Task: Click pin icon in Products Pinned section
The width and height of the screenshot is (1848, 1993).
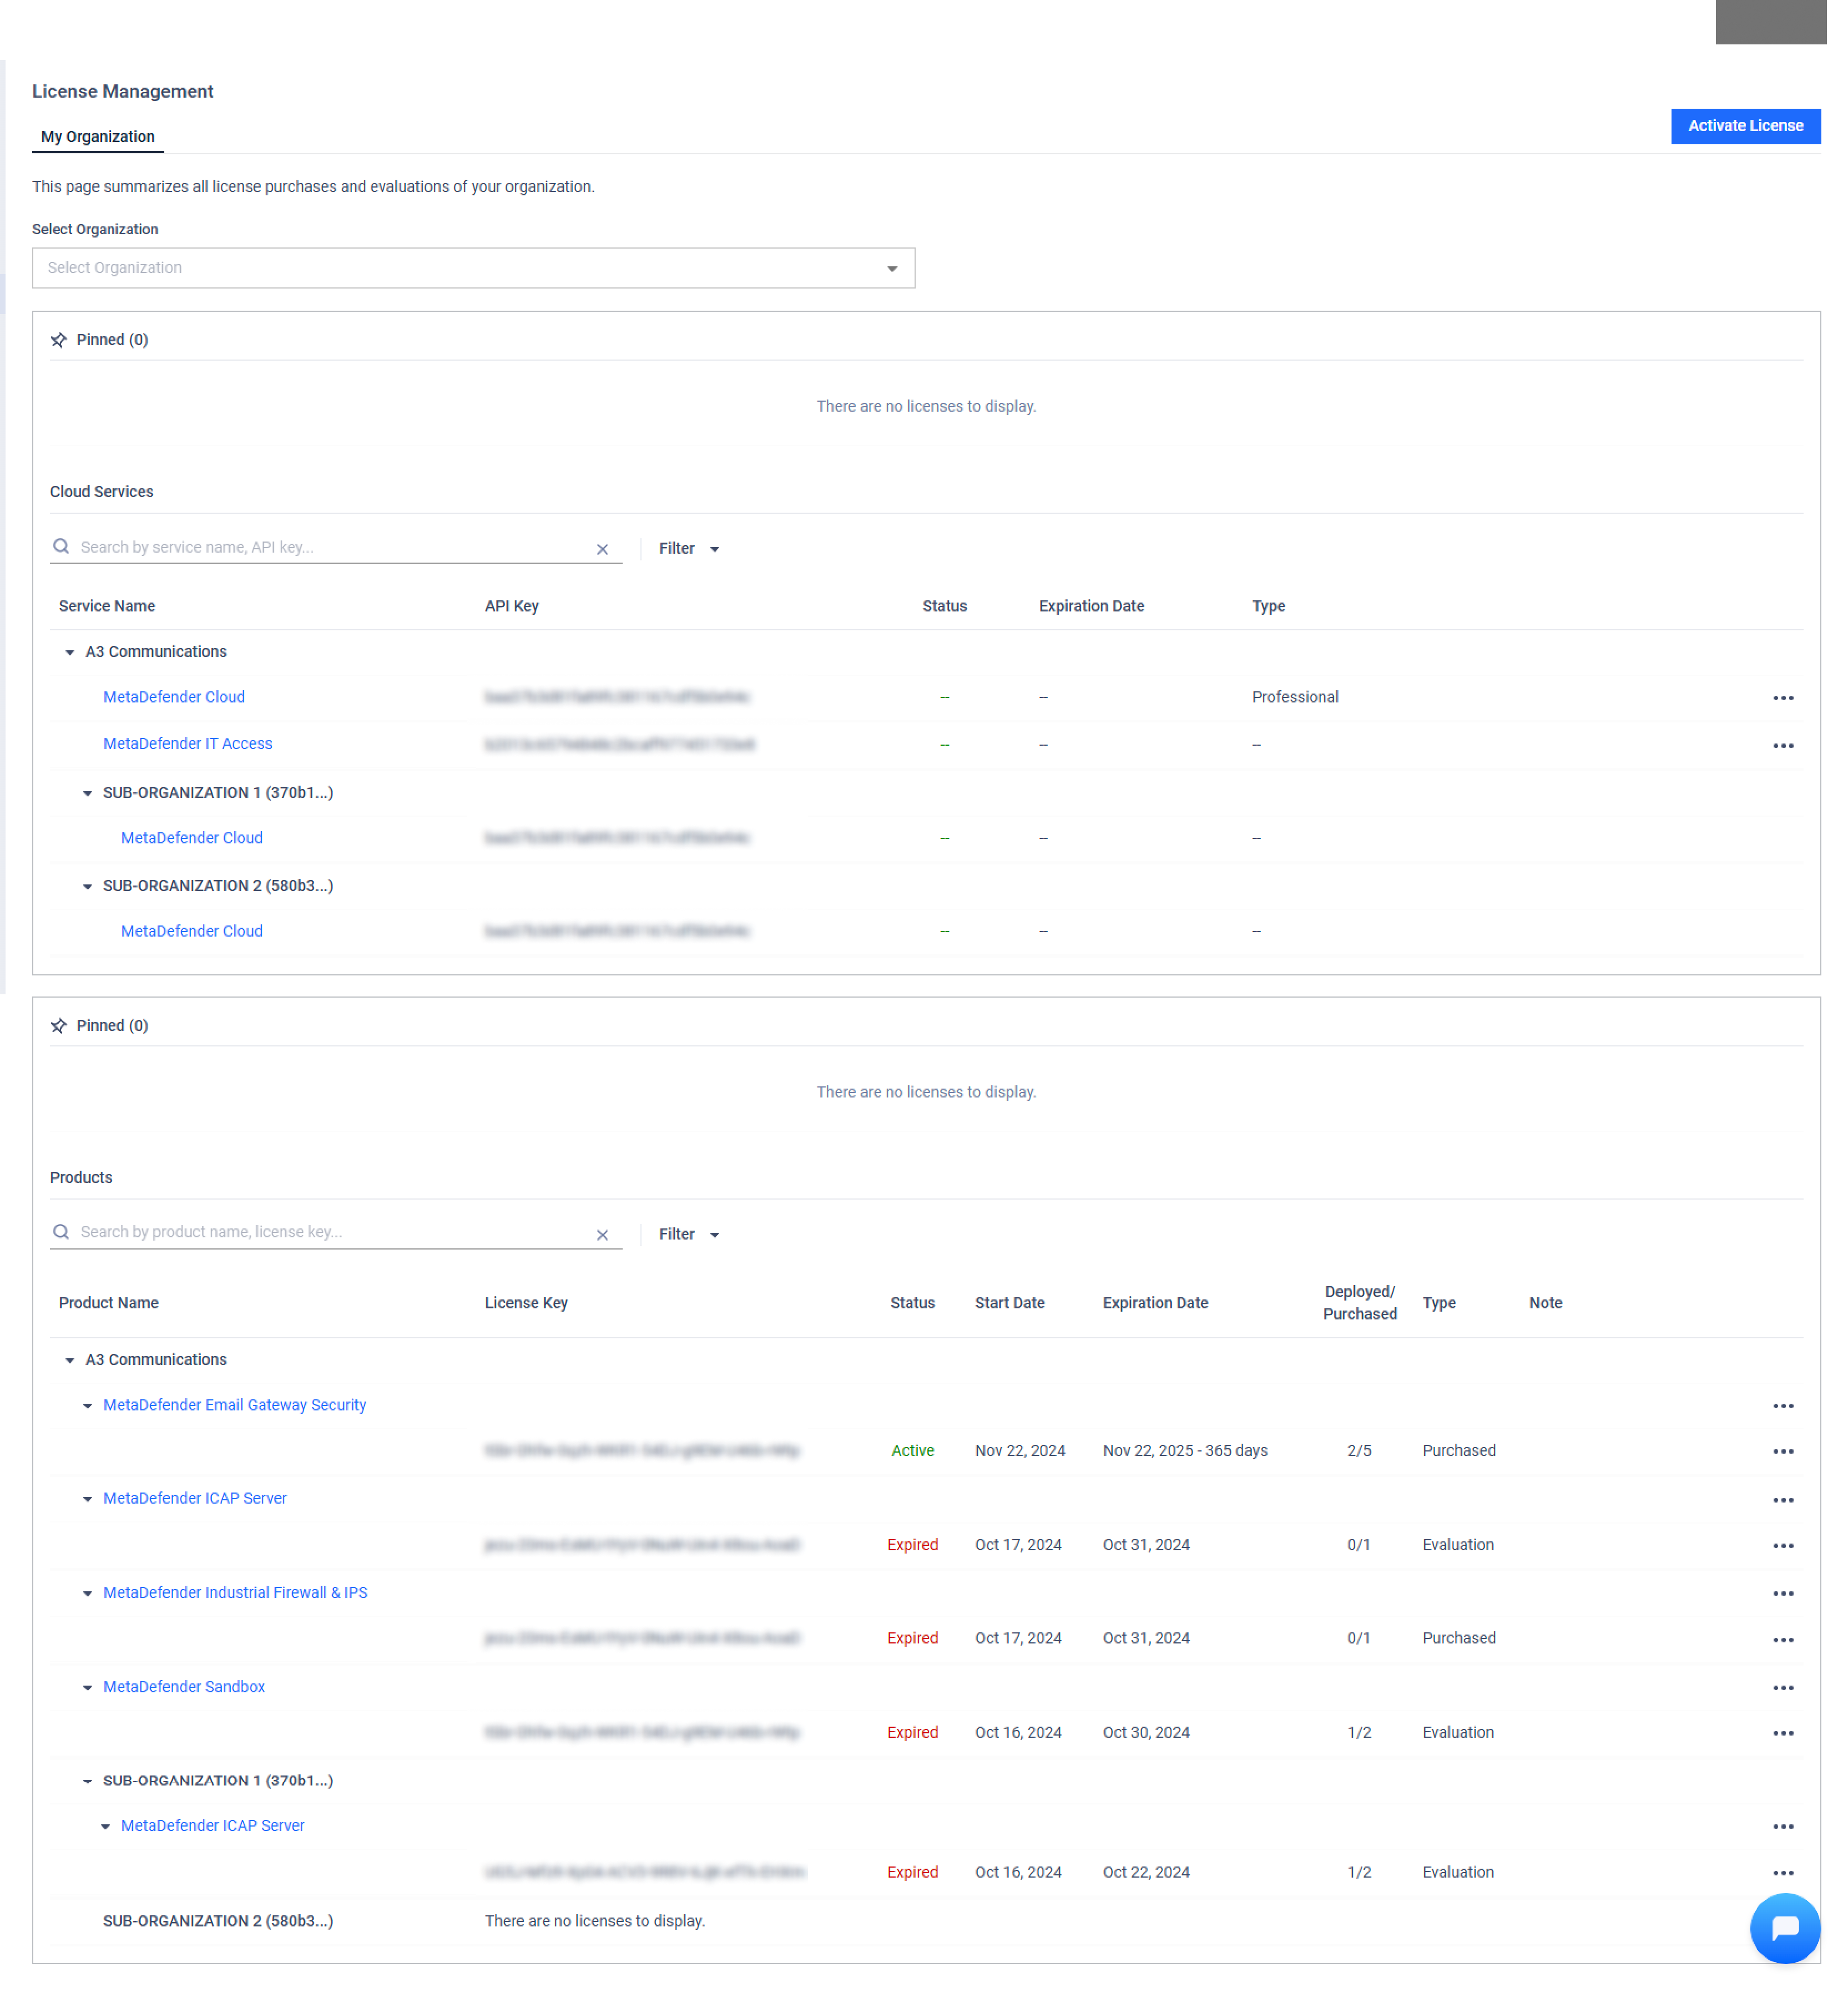Action: [x=59, y=1026]
